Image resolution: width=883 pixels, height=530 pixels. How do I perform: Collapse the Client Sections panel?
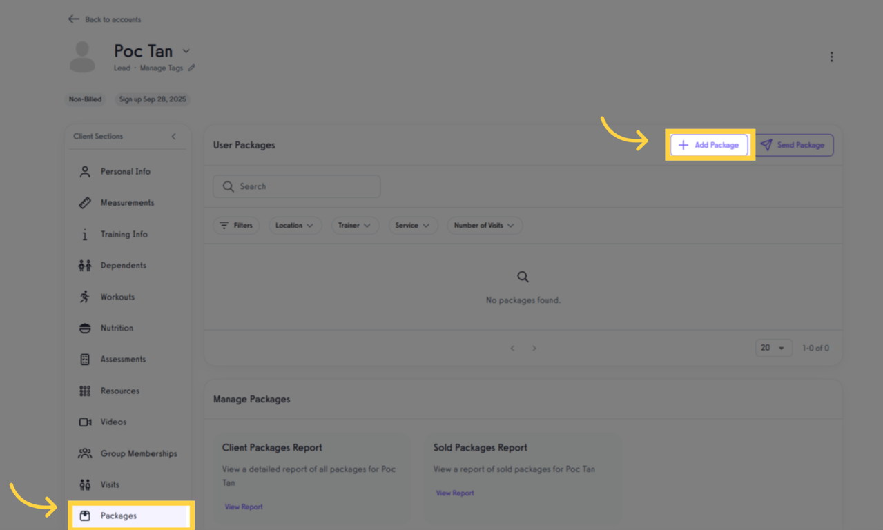pyautogui.click(x=173, y=136)
